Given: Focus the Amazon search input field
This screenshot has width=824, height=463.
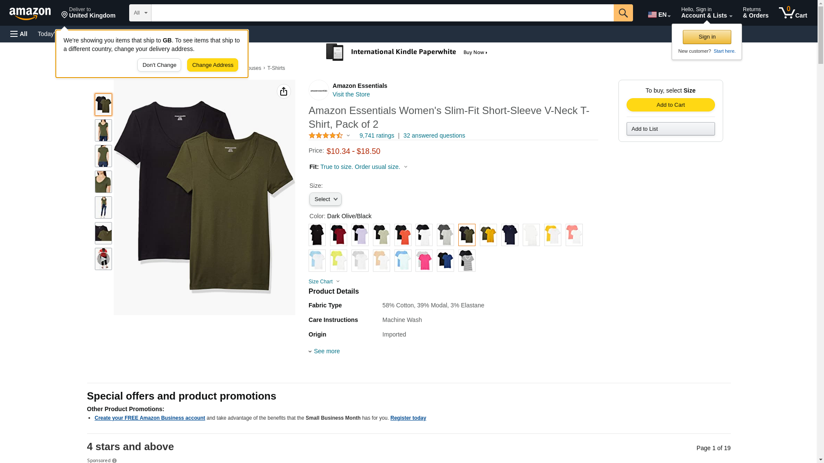Looking at the screenshot, I should (x=382, y=13).
